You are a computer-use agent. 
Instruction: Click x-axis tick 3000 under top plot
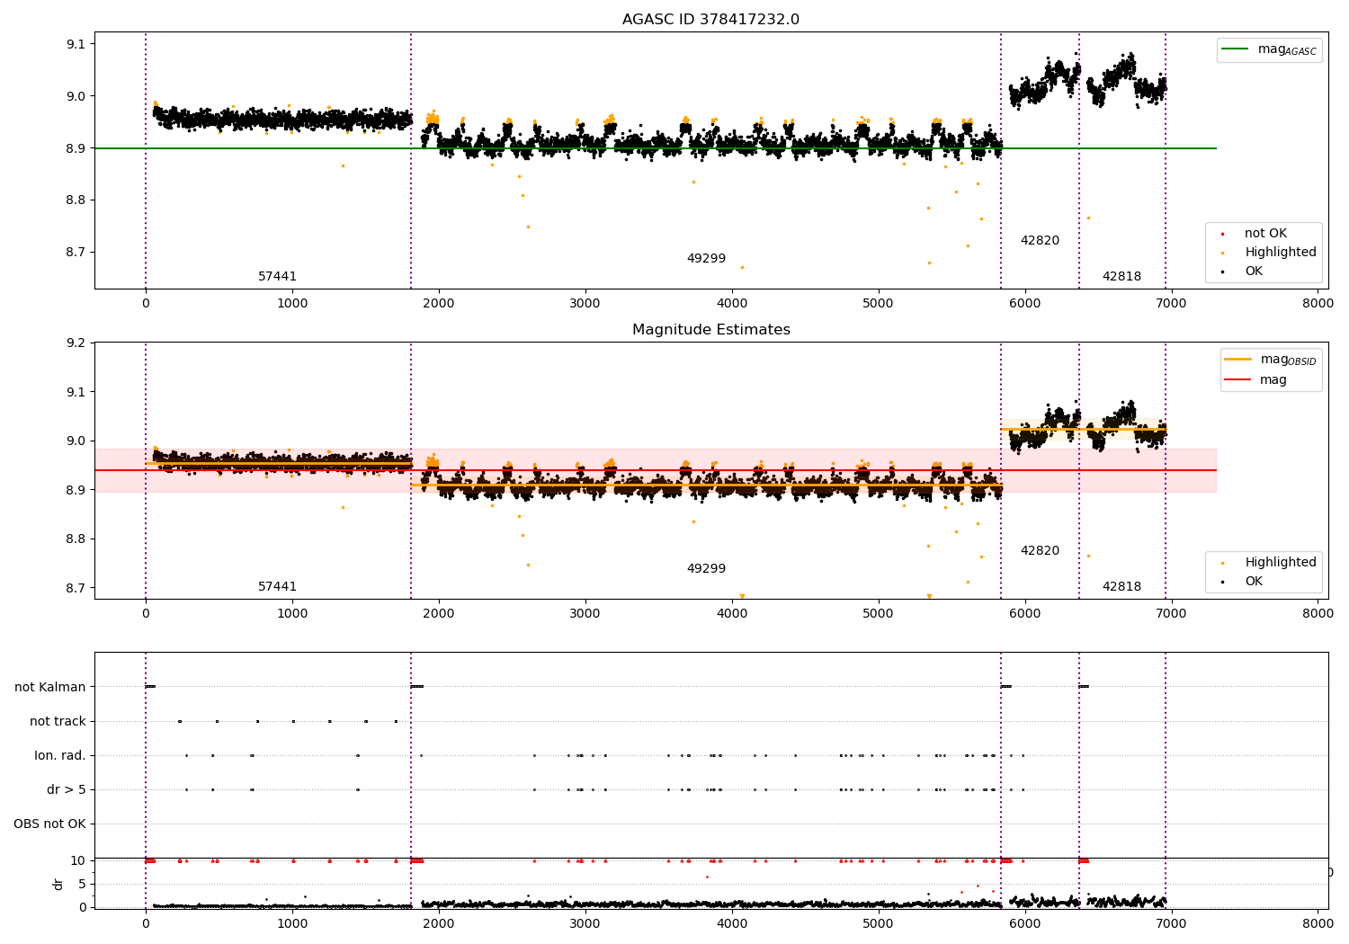(x=585, y=304)
